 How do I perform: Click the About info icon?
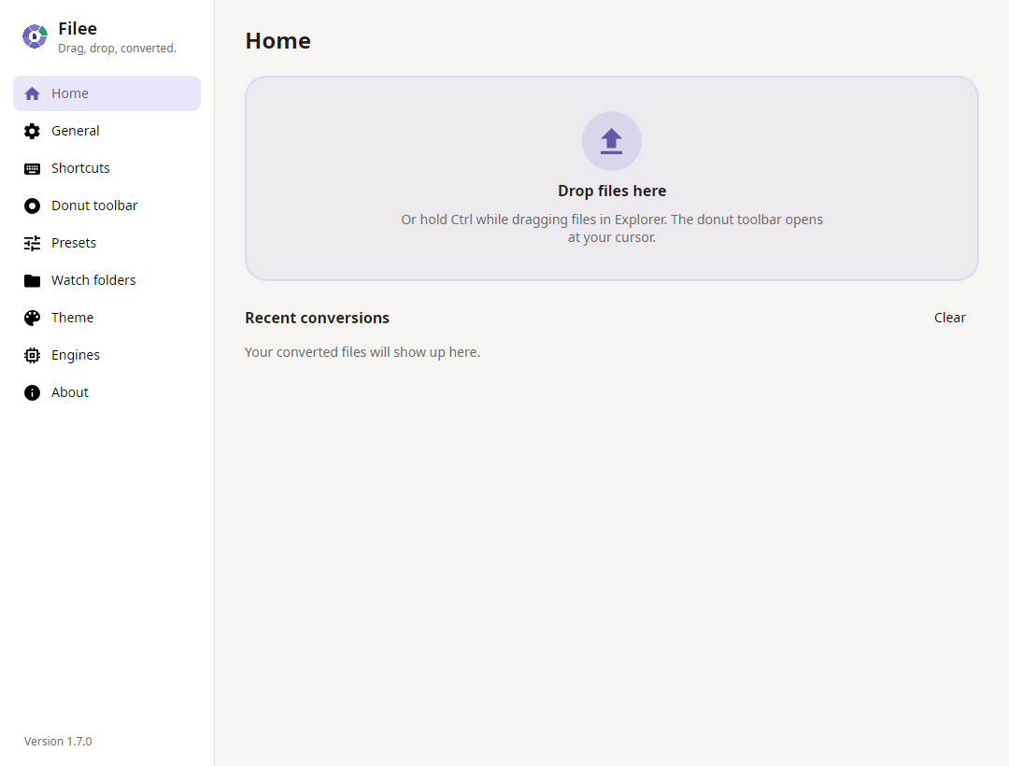pos(32,392)
